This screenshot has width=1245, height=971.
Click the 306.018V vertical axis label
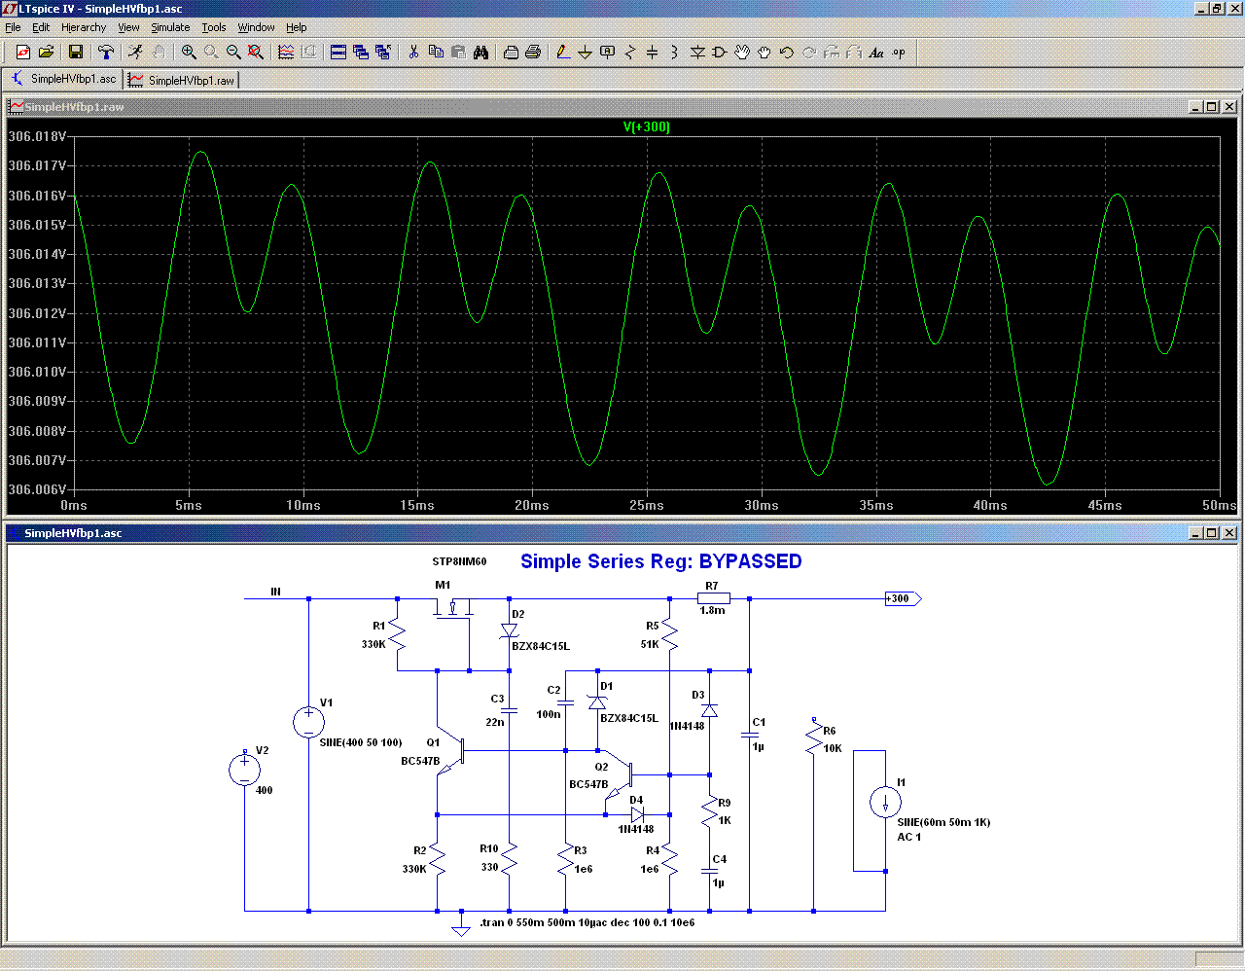point(37,136)
